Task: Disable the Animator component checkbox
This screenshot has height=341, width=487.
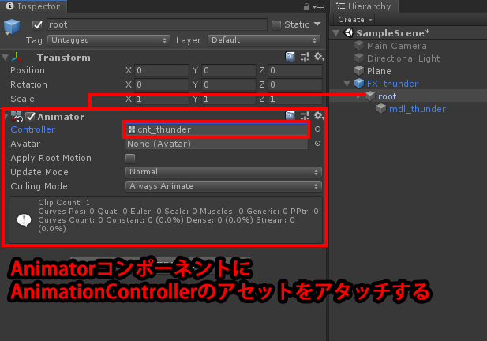Action: [x=30, y=117]
